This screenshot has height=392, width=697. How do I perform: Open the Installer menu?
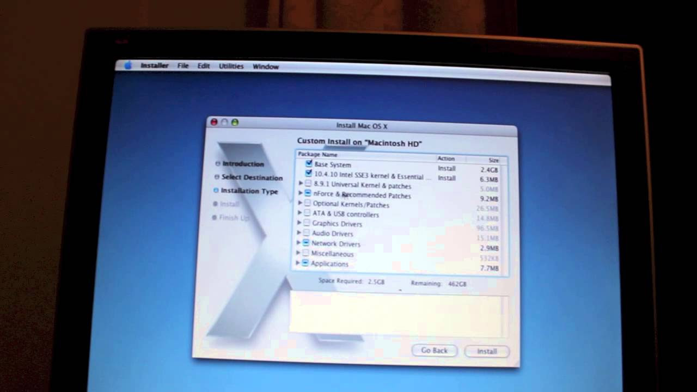tap(155, 65)
